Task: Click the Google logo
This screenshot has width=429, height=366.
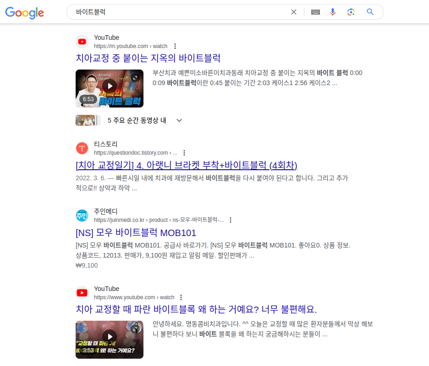Action: 25,12
